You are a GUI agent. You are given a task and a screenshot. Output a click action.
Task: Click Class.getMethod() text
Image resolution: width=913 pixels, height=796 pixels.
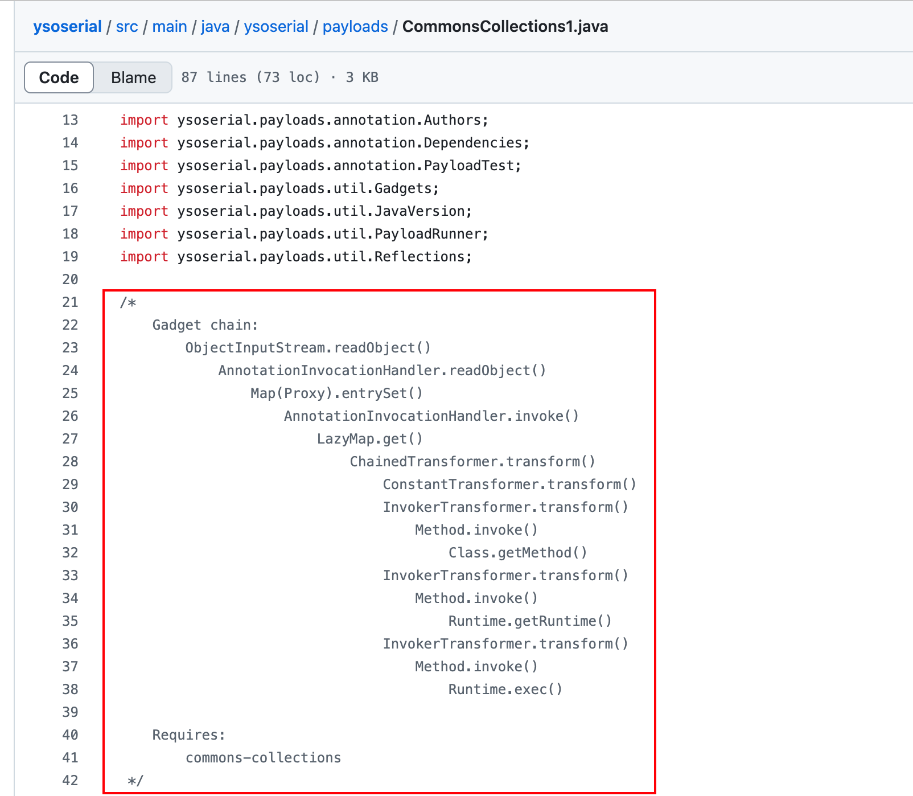(517, 553)
